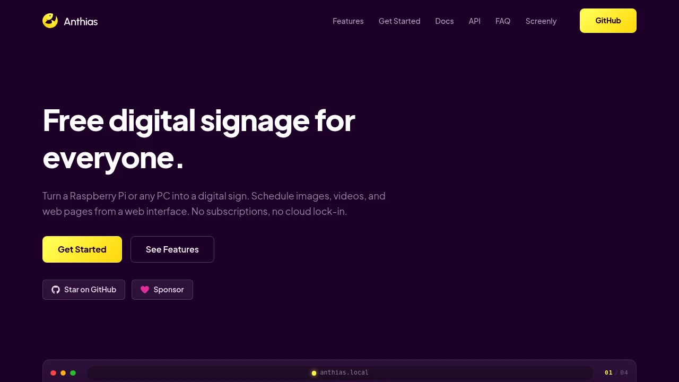Click the orange window dot in the preview
679x382 pixels.
click(63, 373)
